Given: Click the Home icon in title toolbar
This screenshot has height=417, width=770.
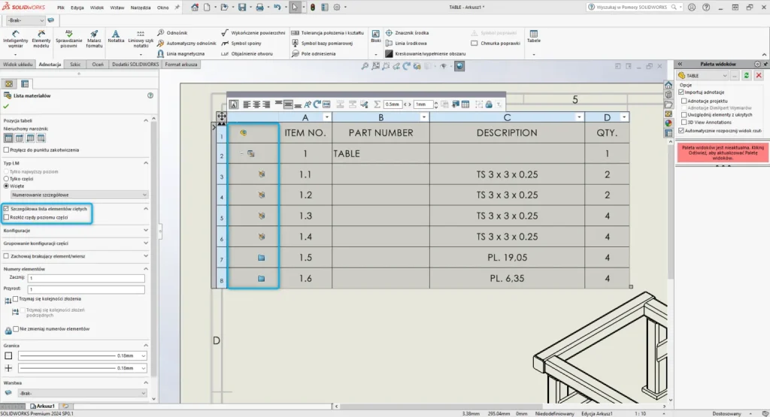Looking at the screenshot, I should 195,8.
